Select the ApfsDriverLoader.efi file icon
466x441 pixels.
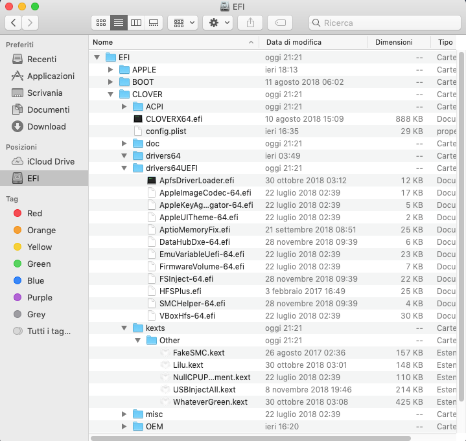click(152, 180)
